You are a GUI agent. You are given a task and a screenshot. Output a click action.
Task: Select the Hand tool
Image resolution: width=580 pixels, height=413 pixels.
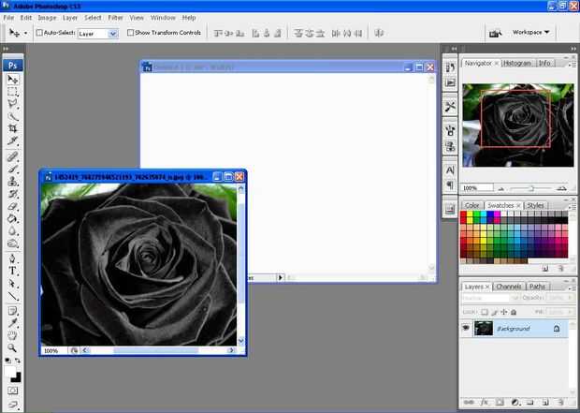click(12, 335)
